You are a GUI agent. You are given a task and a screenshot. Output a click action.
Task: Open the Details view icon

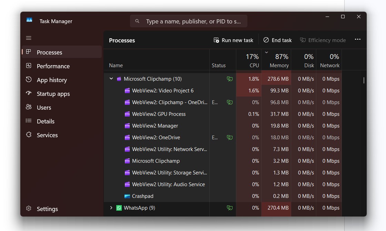coord(29,121)
